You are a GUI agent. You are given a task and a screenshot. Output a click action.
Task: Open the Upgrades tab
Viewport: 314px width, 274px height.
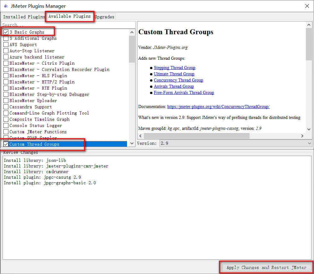(x=104, y=17)
